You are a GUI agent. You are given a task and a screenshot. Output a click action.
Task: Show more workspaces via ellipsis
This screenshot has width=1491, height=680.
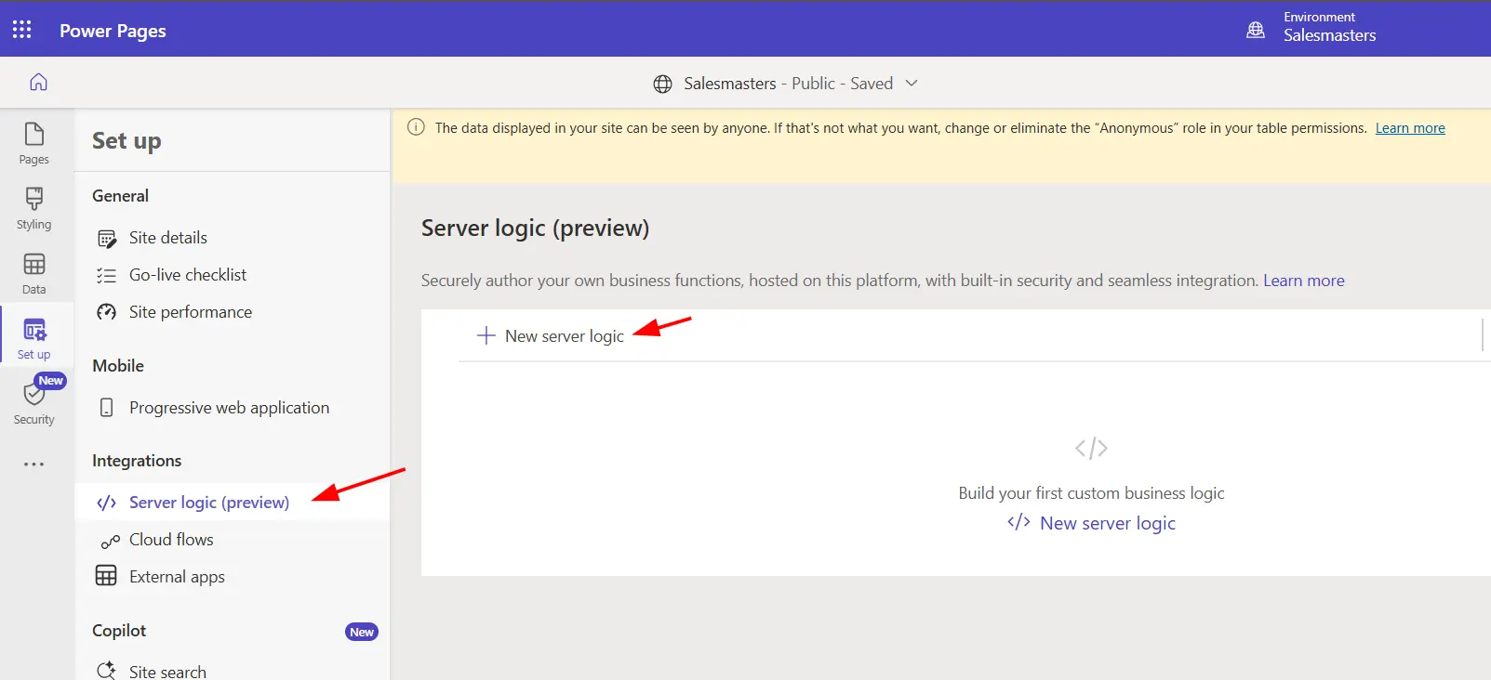(34, 464)
